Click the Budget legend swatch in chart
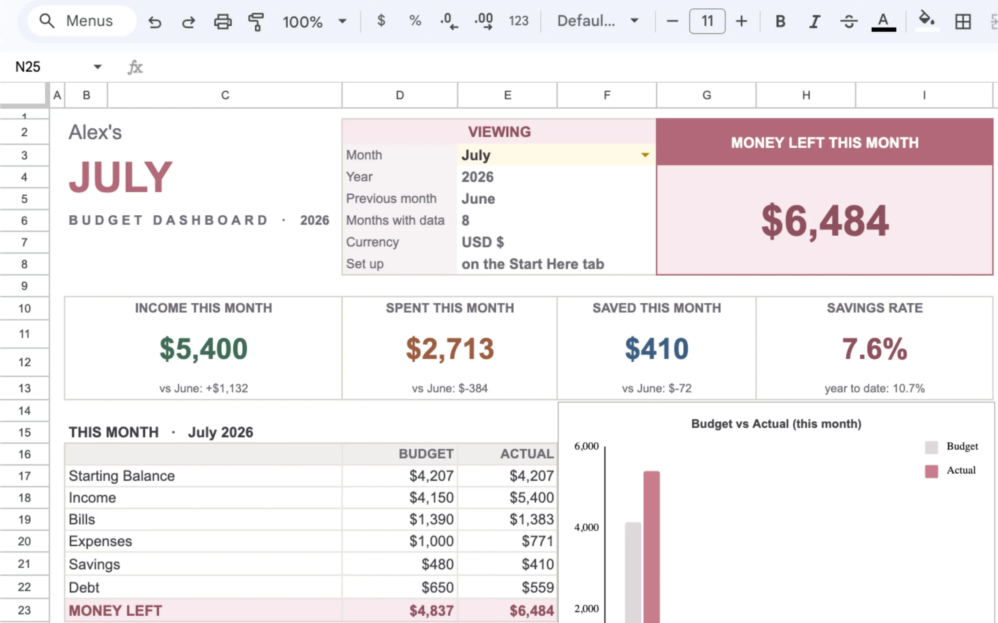Image resolution: width=998 pixels, height=623 pixels. tap(931, 447)
